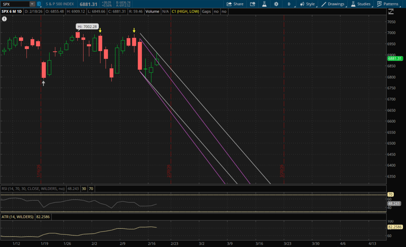Click the blue symbol link number 3 icon

coord(39,4)
